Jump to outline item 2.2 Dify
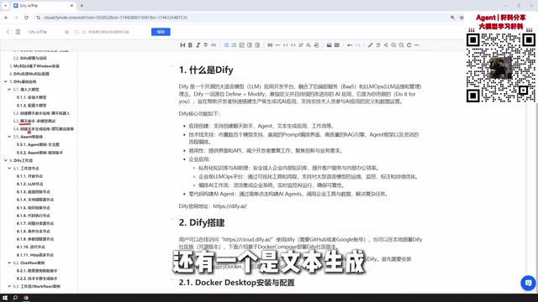The image size is (538, 302). [x=30, y=58]
